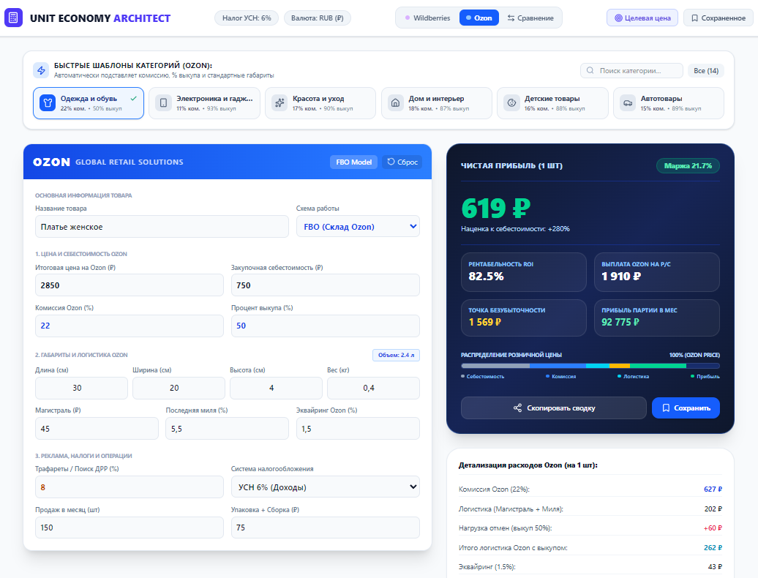Click the Маржа 21.7% badge
The image size is (758, 578).
pyautogui.click(x=688, y=166)
